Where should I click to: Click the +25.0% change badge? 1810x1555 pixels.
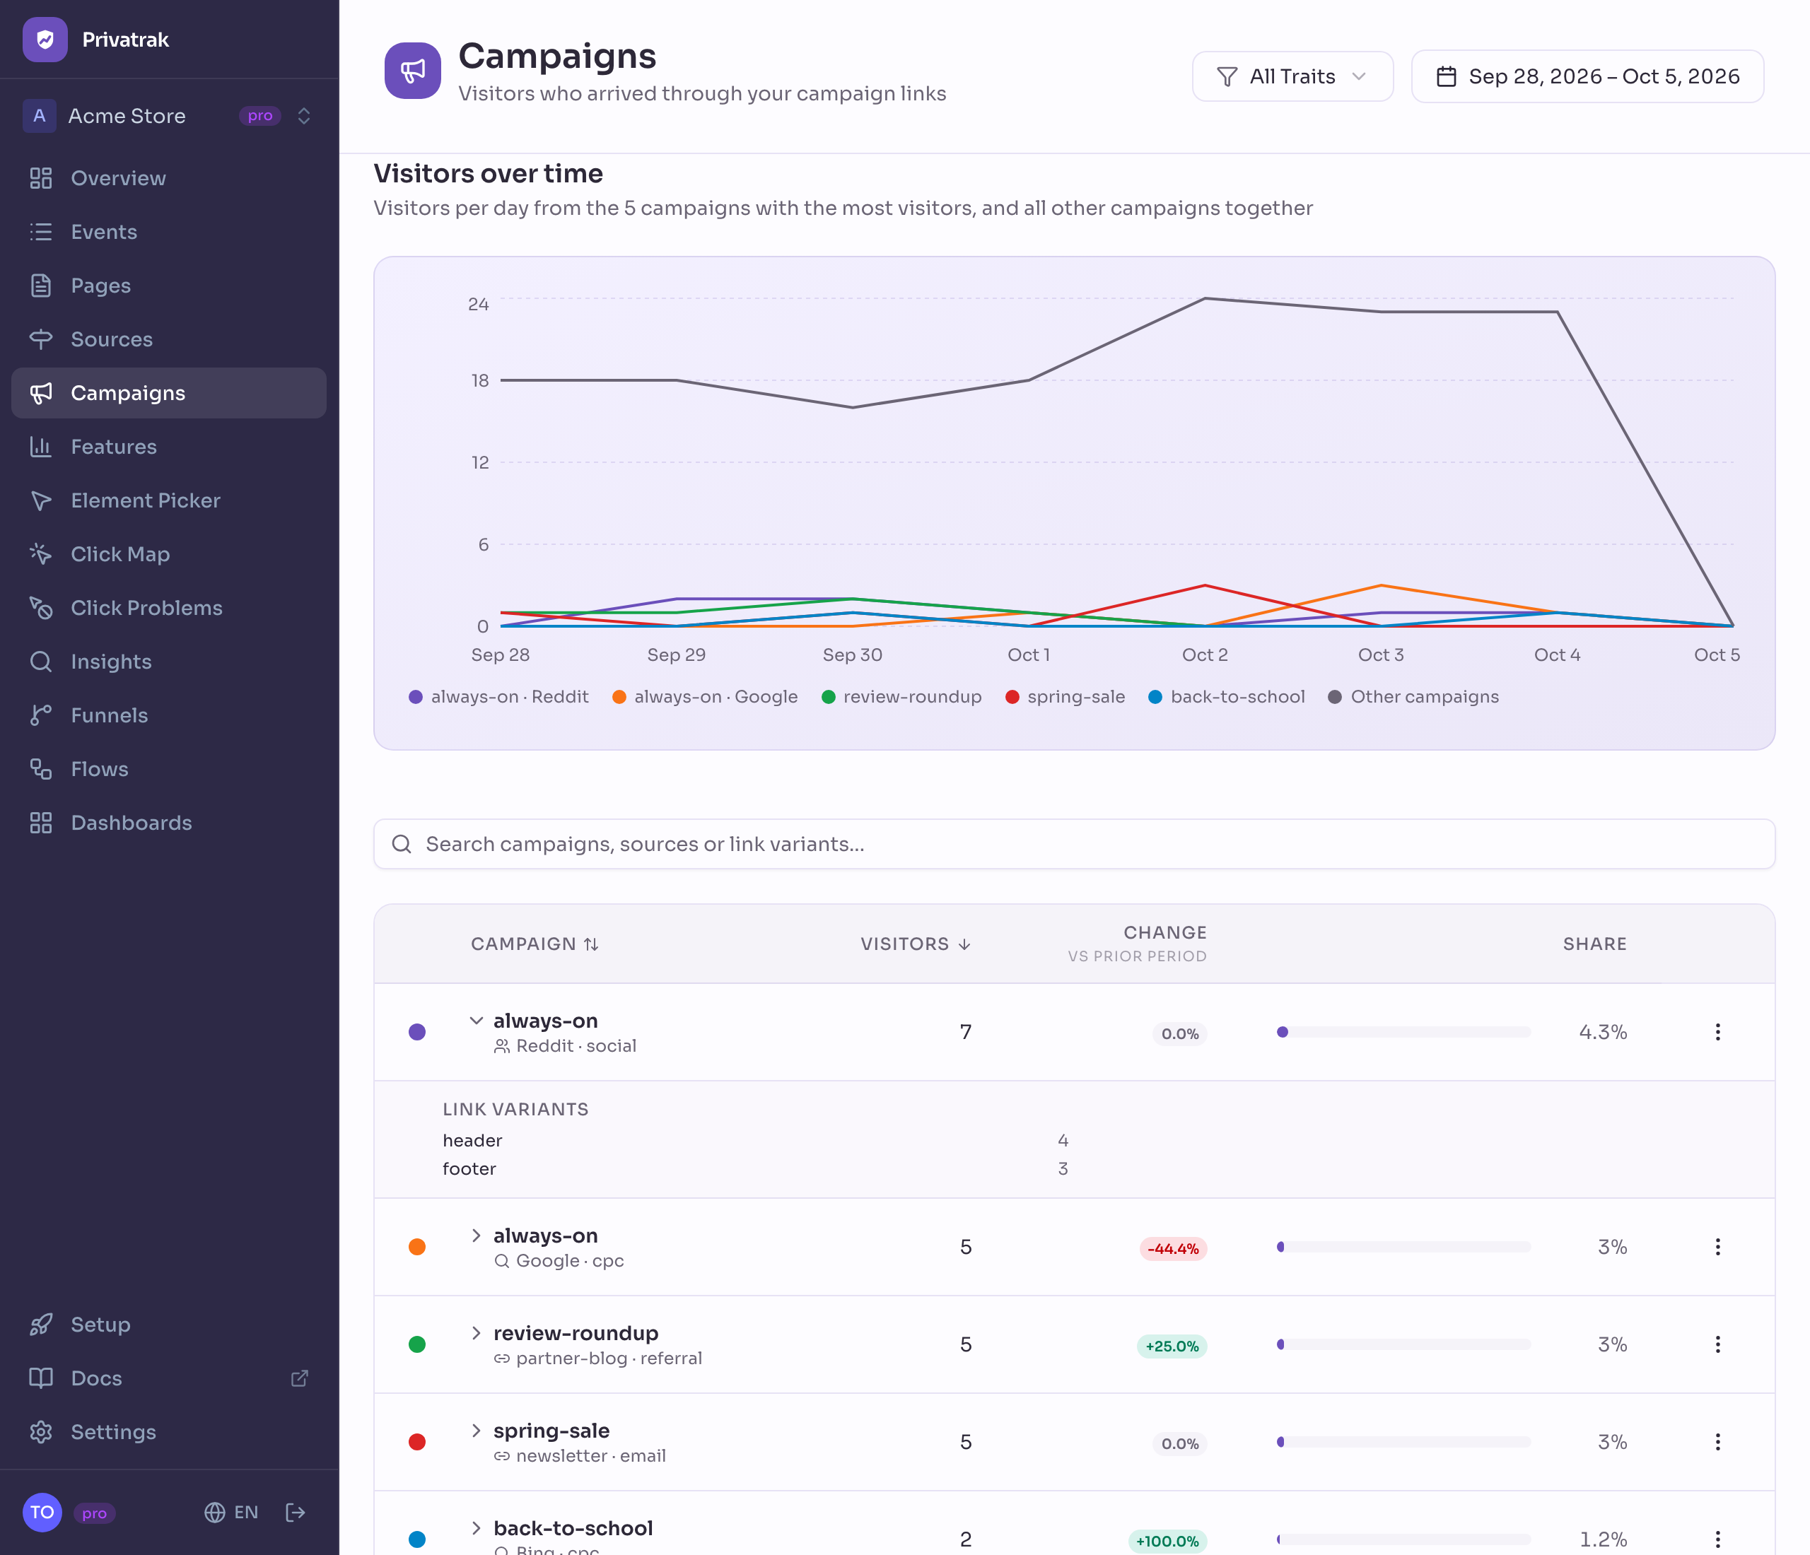click(x=1172, y=1346)
